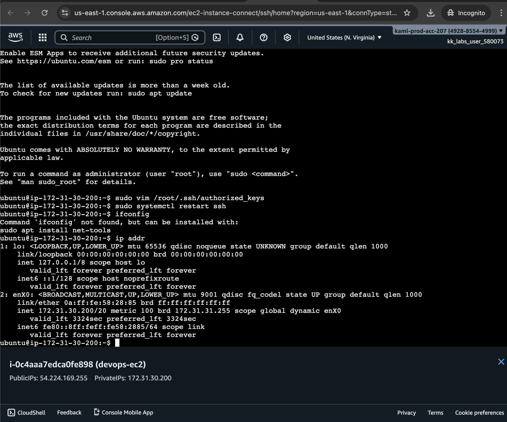Open browser downloads icon

(430, 13)
